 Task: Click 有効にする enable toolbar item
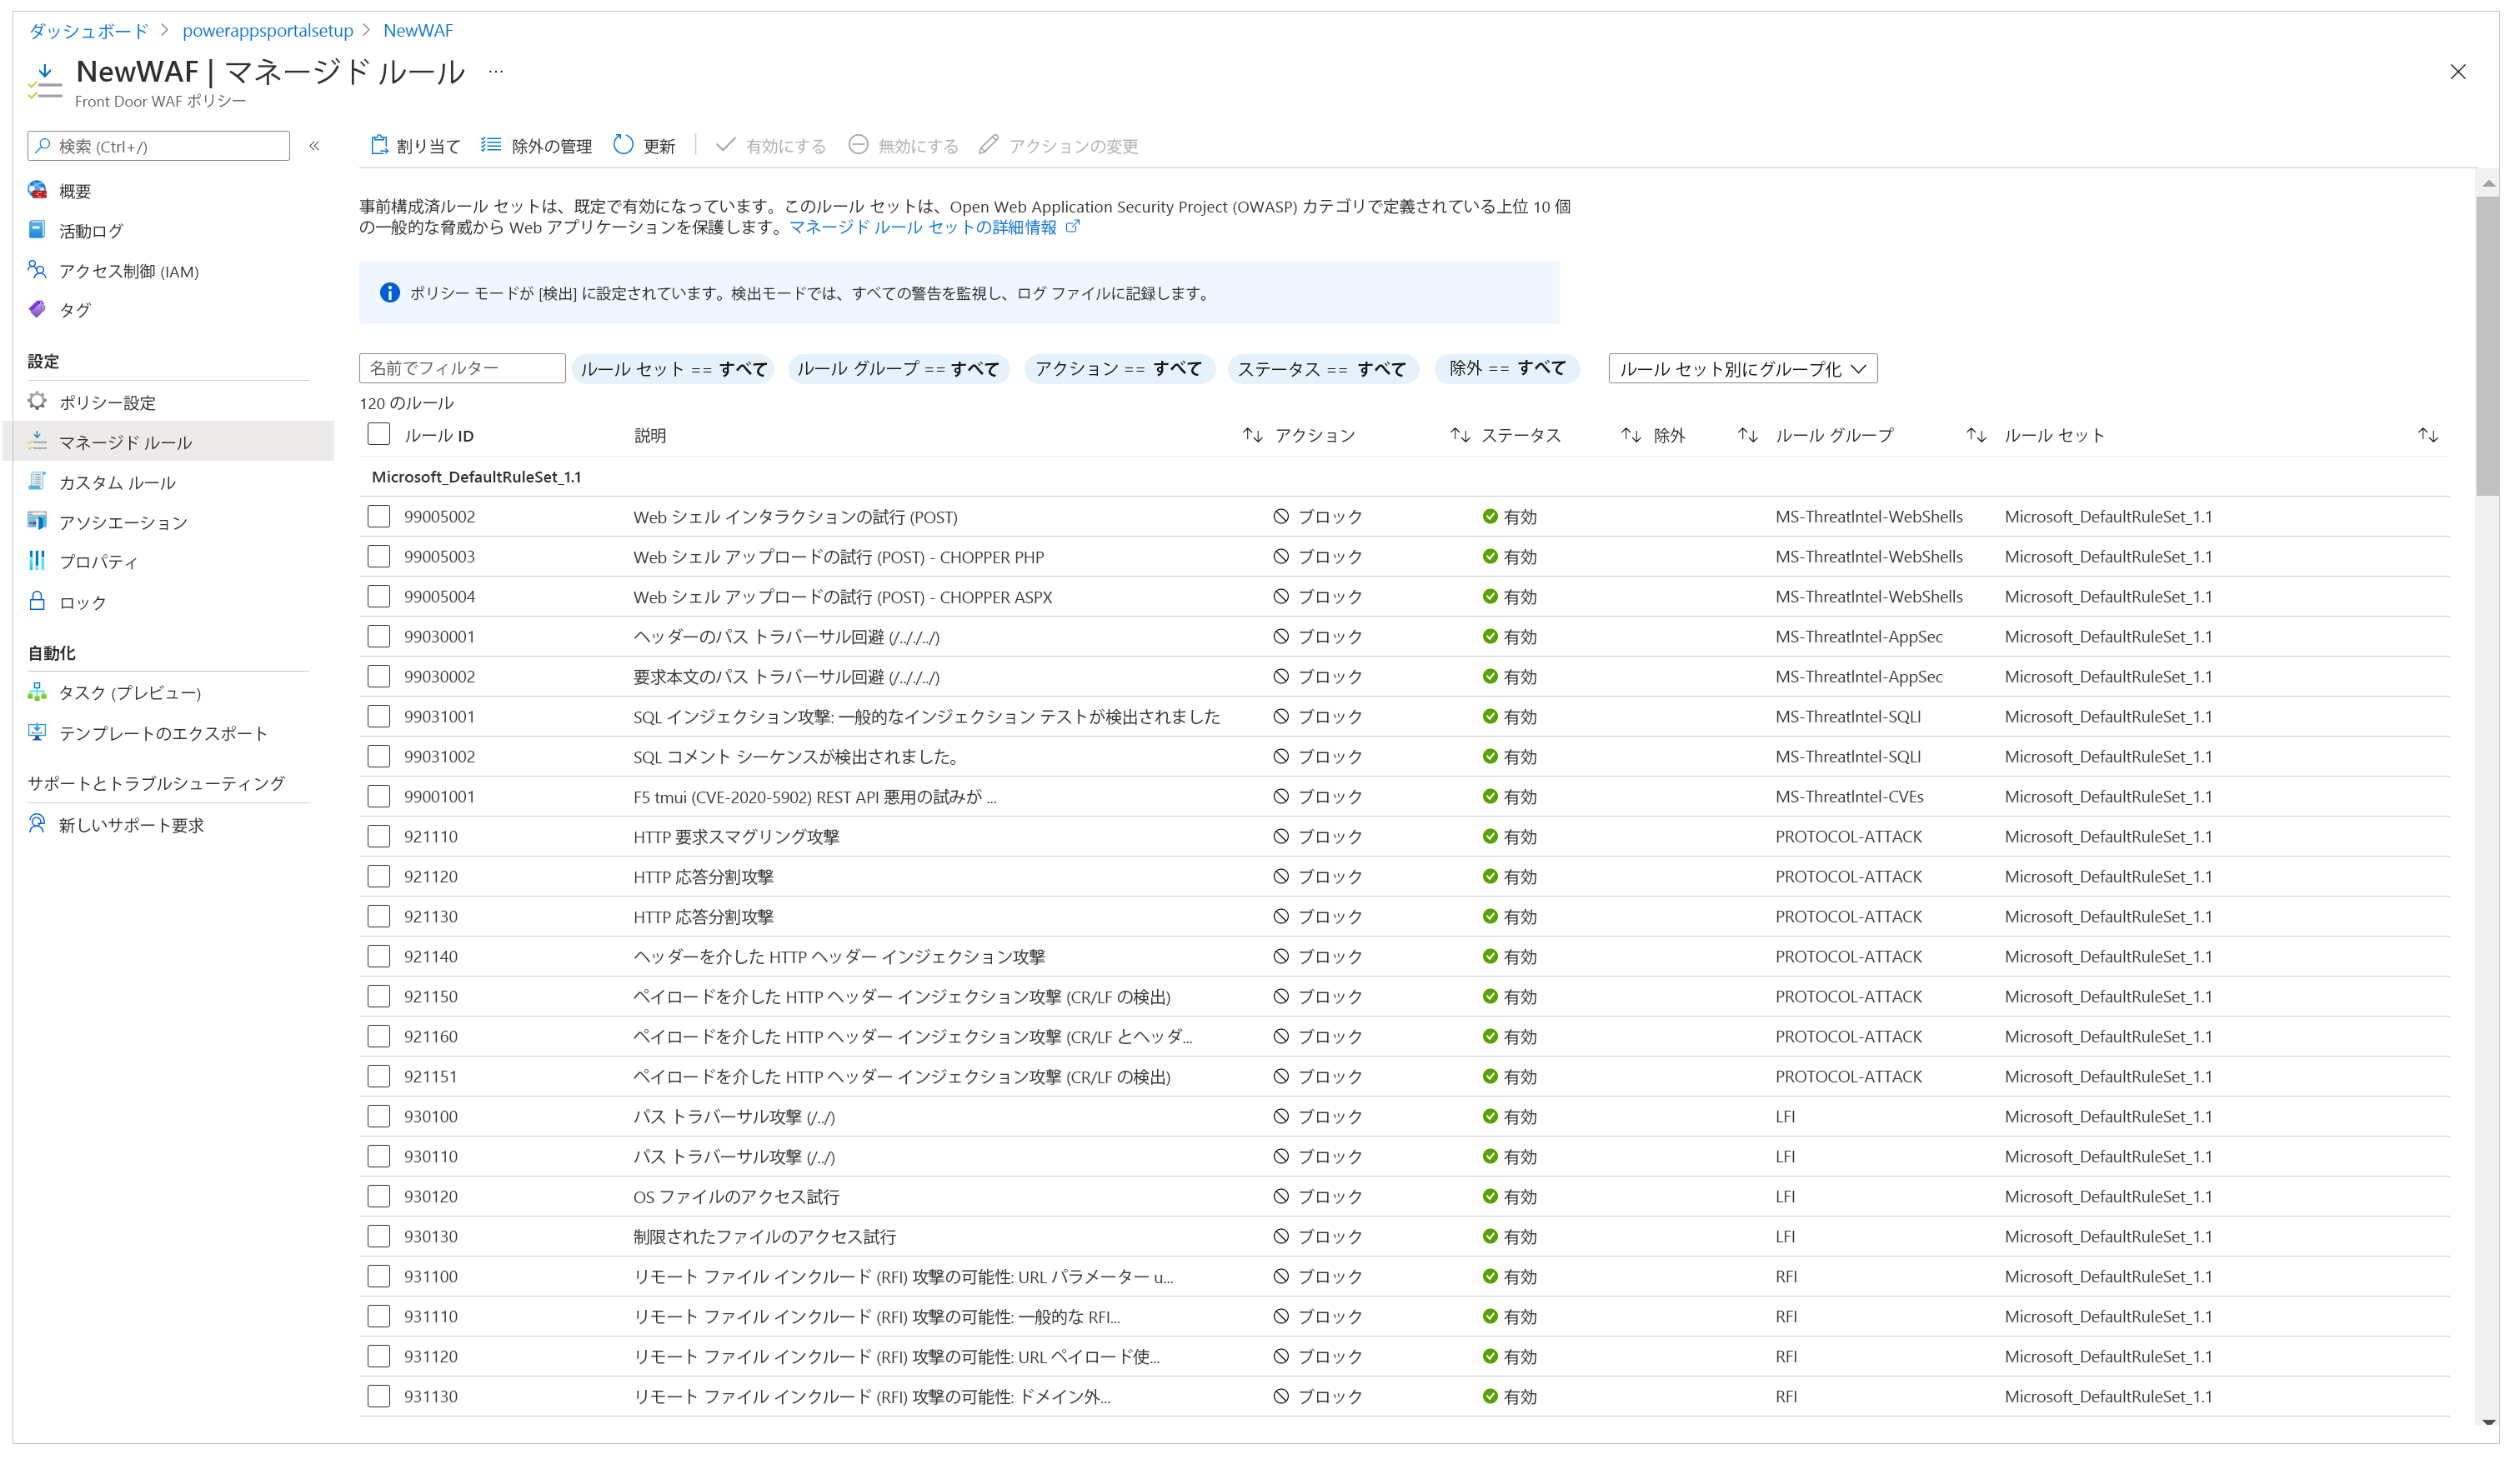click(x=771, y=146)
